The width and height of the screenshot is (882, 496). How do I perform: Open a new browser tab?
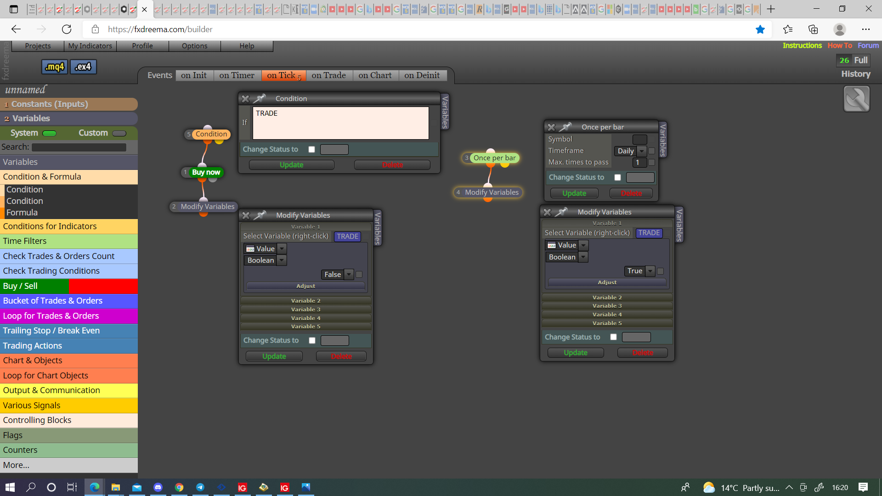point(771,9)
